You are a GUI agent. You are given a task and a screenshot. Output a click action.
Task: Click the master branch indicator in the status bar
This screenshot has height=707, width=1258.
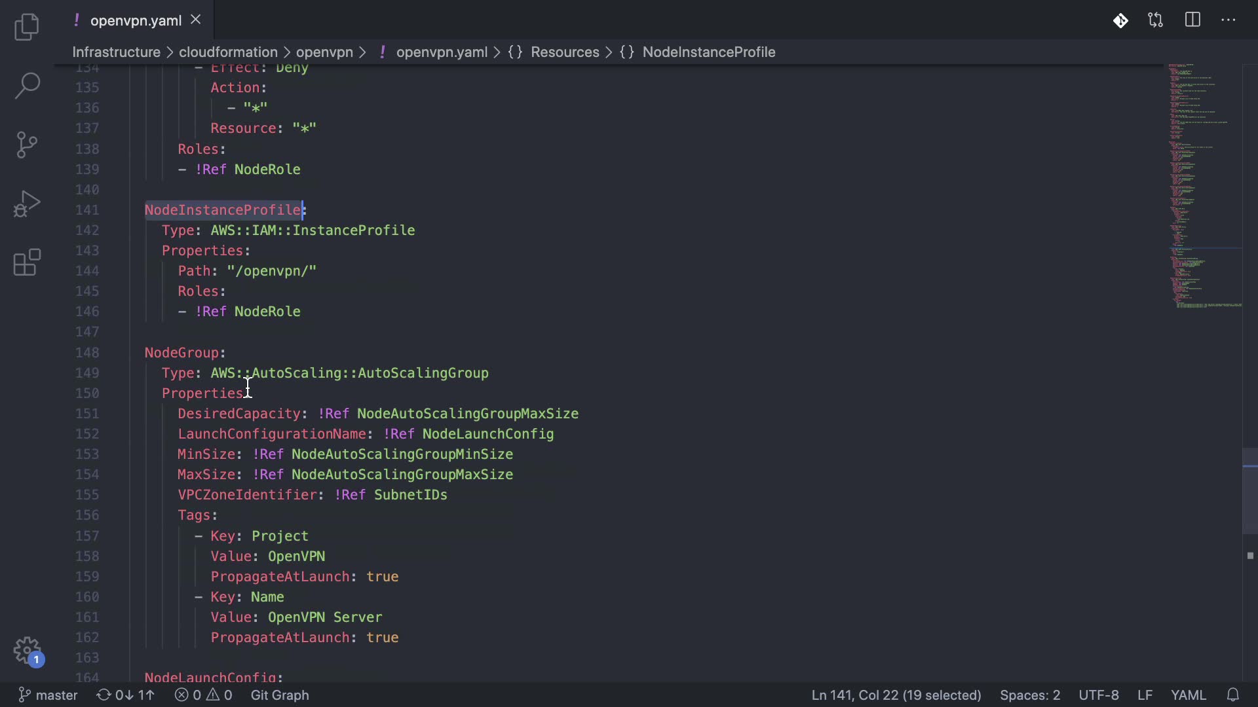point(48,695)
